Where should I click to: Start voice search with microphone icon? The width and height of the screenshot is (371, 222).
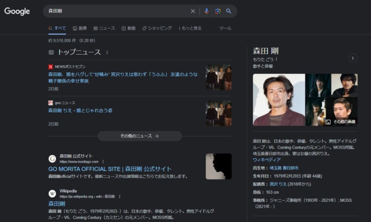206,11
